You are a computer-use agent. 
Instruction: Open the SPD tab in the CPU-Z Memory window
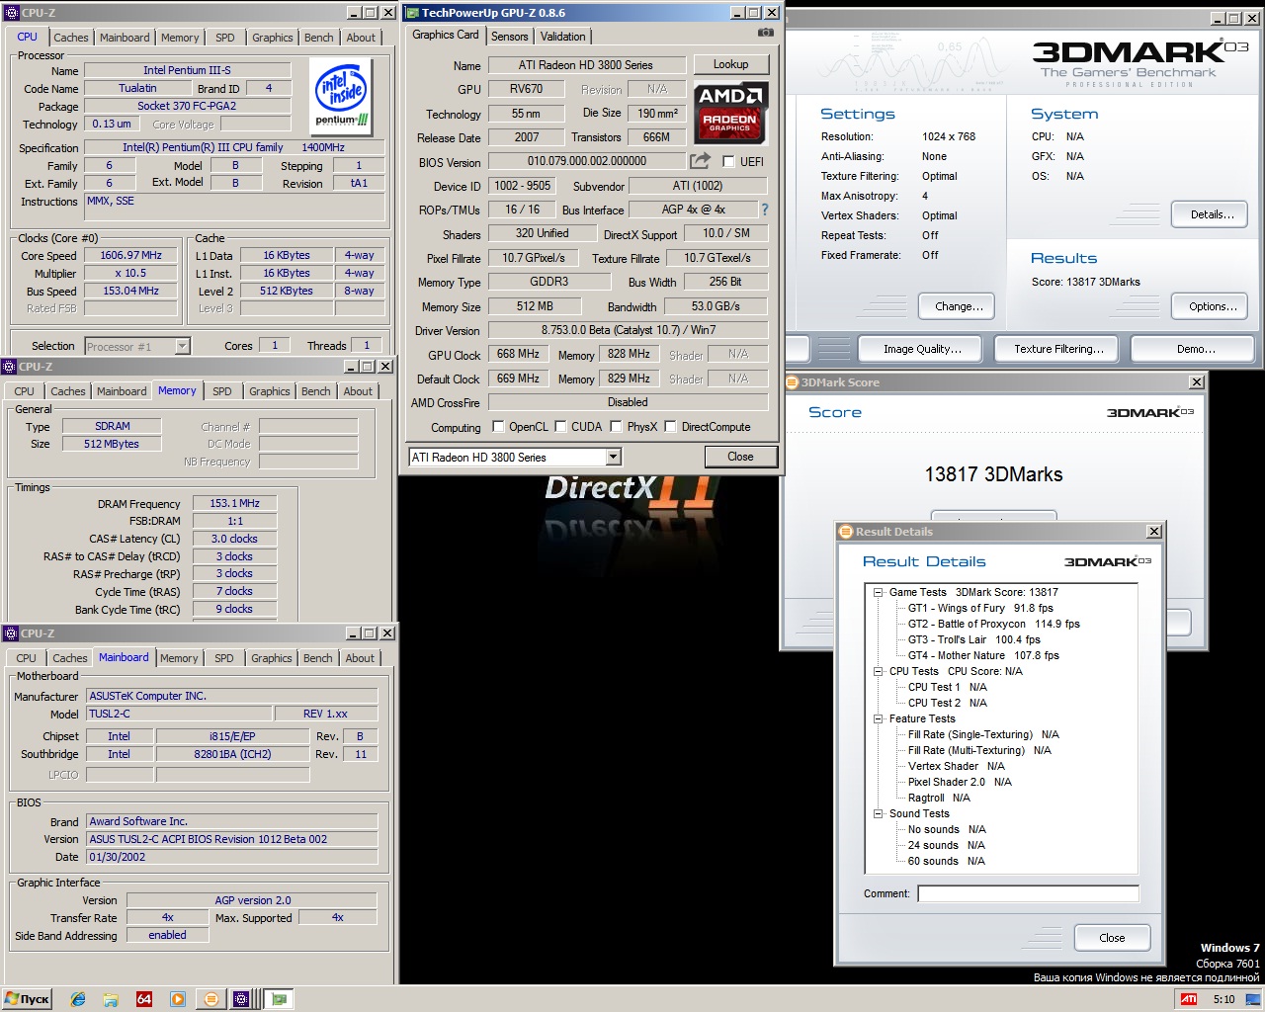click(222, 391)
